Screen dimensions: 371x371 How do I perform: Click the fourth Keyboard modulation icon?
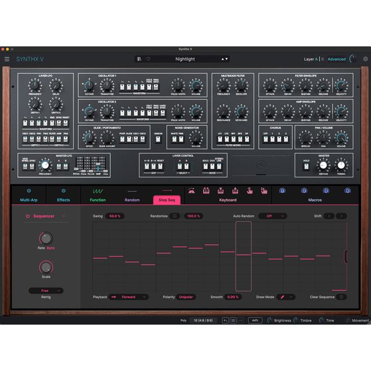click(235, 190)
